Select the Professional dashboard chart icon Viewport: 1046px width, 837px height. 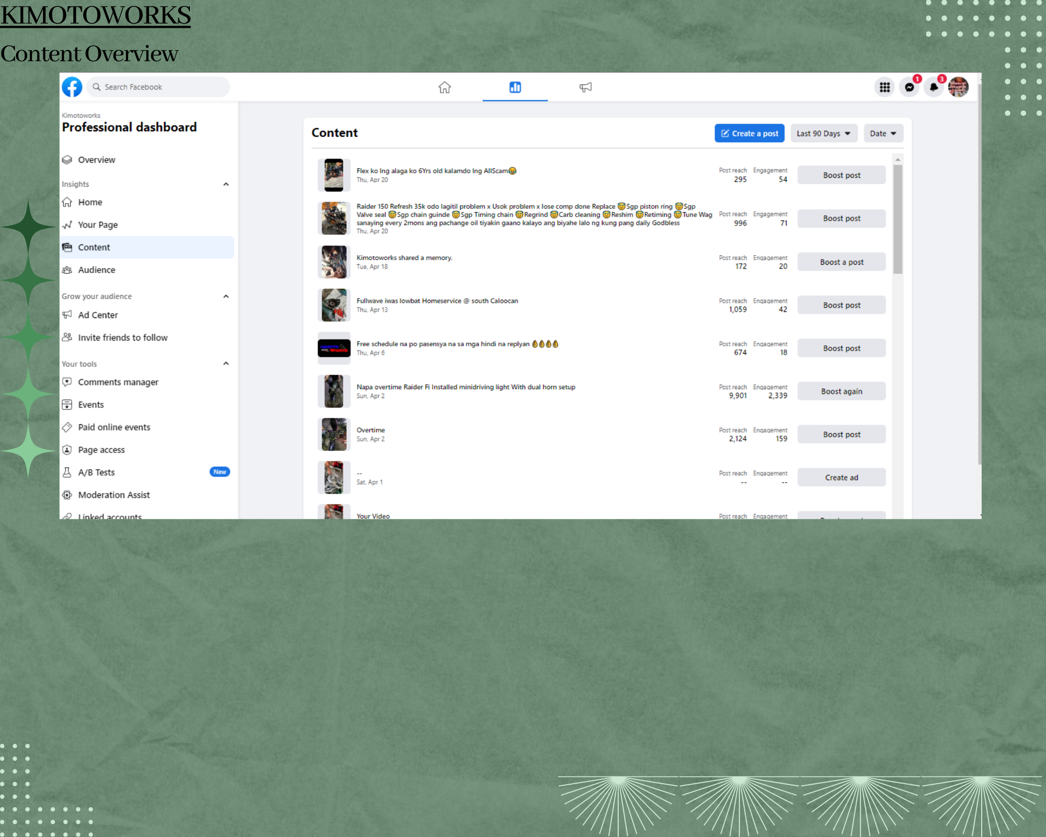[515, 87]
